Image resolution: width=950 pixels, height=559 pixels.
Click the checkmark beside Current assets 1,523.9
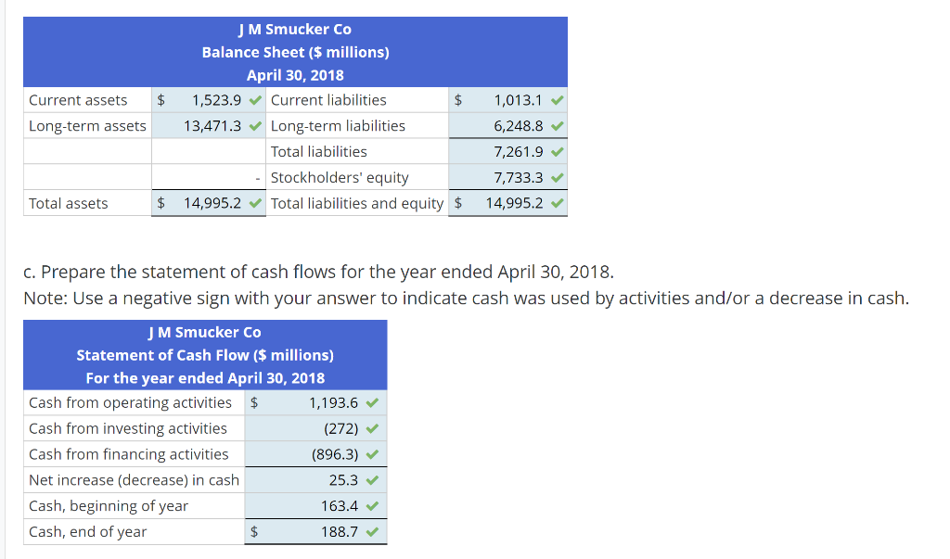tap(253, 99)
